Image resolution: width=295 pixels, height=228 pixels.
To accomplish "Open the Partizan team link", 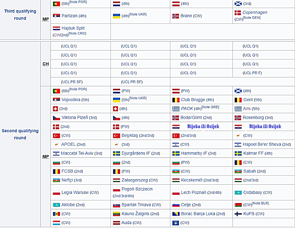I will point(69,16).
